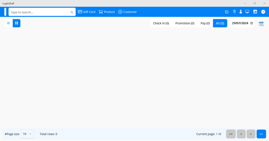The image size is (269, 141).
Task: Switch to grid view
Action: (16, 23)
